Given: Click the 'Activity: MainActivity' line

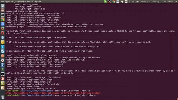Looking at the screenshot, I should pos(28,7).
